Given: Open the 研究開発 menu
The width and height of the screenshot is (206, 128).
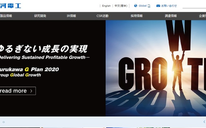Looking at the screenshot, I should [40, 16].
